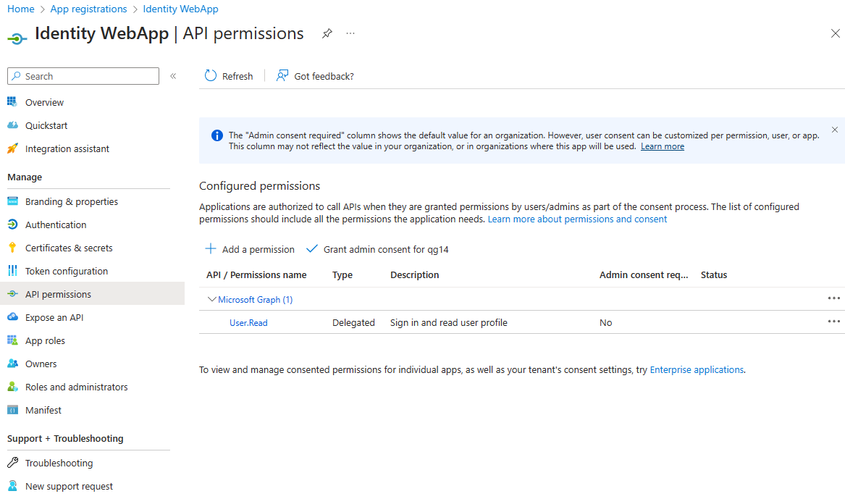Viewport: 845px width, 499px height.
Task: Click the Manifest icon
Action: tap(12, 409)
